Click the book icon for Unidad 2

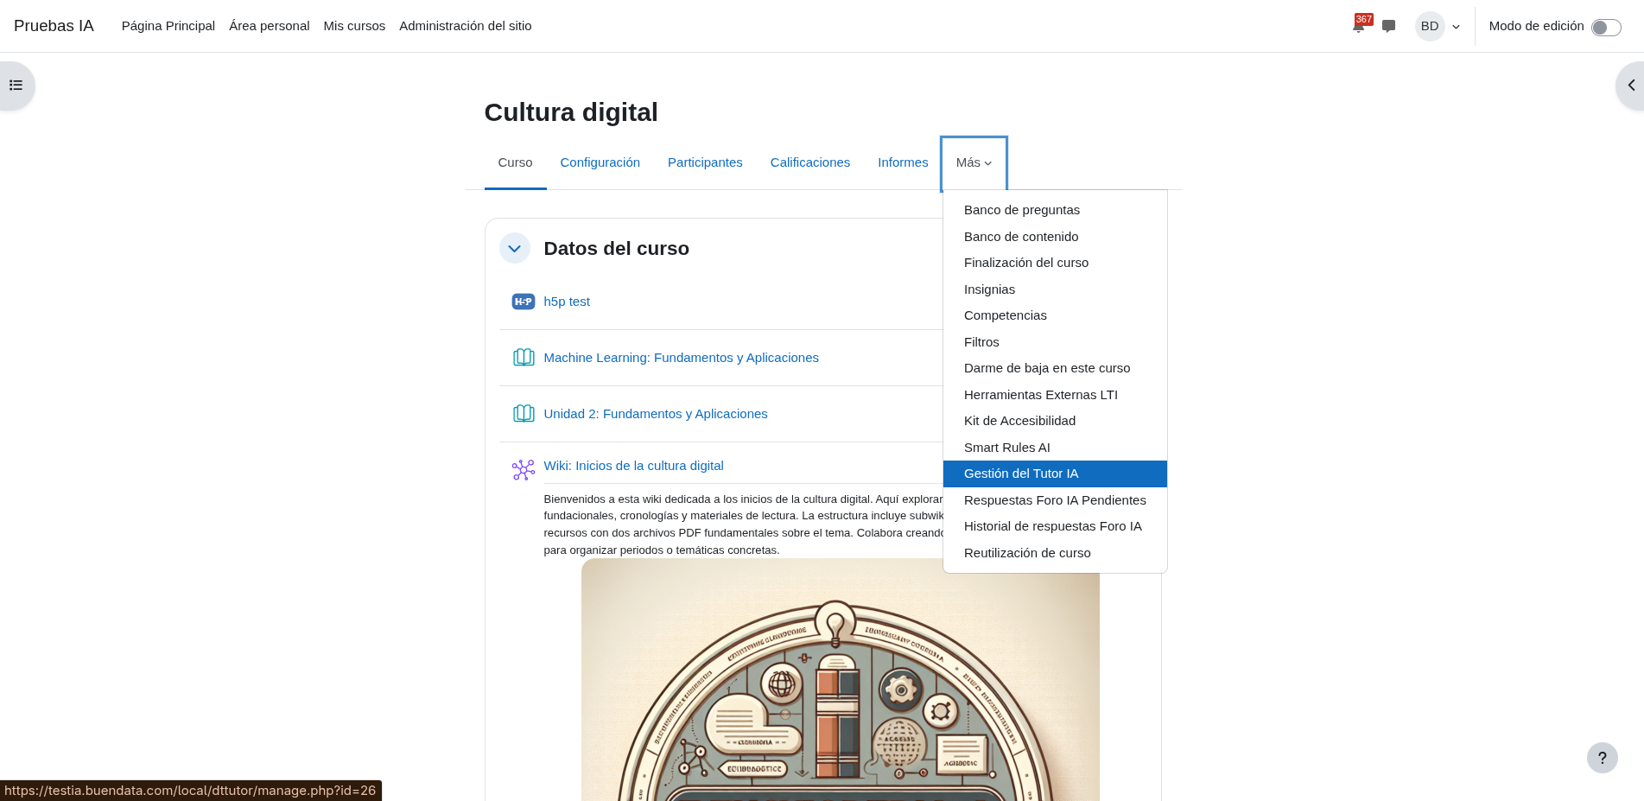524,413
